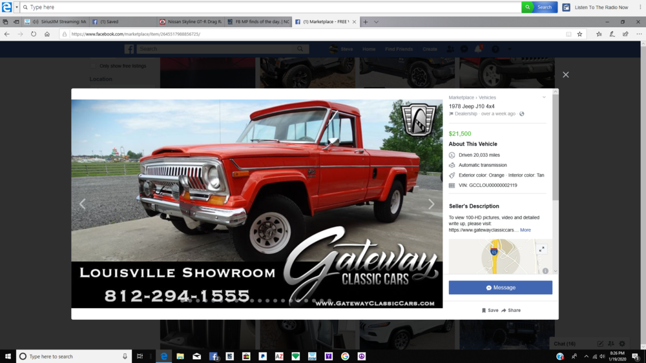Open the tab list dropdown chevron
The width and height of the screenshot is (646, 363).
pyautogui.click(x=376, y=22)
